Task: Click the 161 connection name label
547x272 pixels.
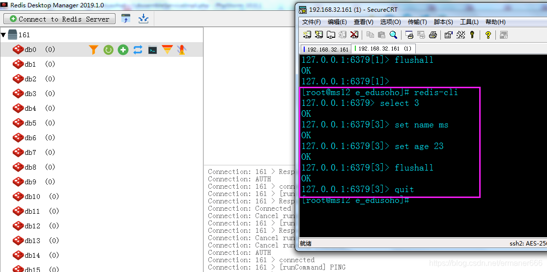Action: coord(24,35)
